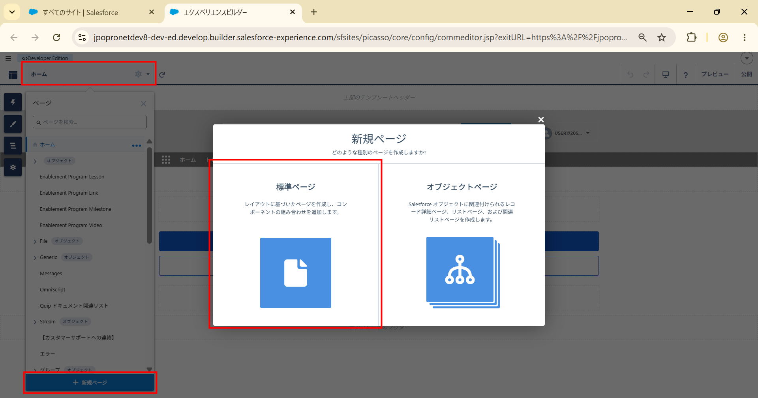The width and height of the screenshot is (758, 398).
Task: Click the オブジェクトページ heading
Action: [x=462, y=187]
